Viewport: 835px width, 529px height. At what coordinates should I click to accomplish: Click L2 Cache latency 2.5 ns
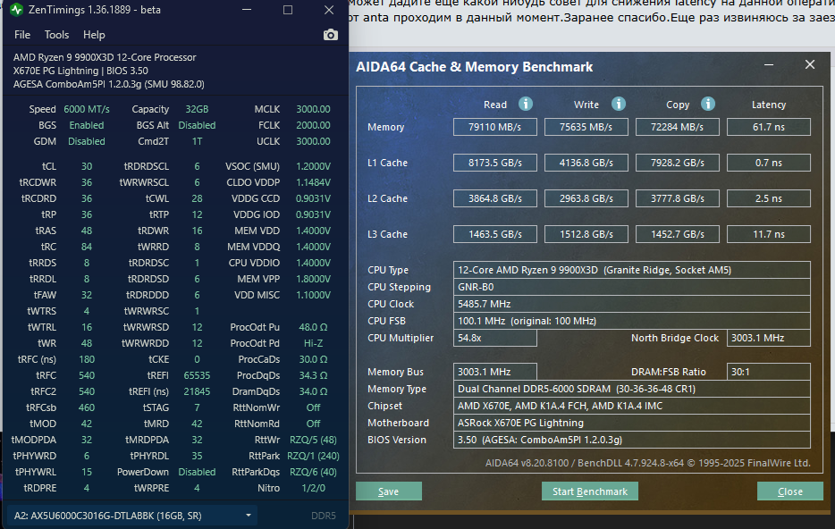pyautogui.click(x=769, y=198)
